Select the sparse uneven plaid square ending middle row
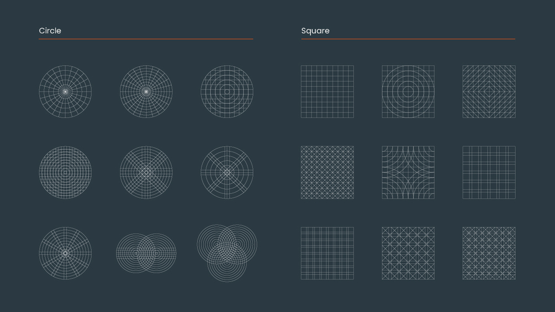 pyautogui.click(x=489, y=172)
